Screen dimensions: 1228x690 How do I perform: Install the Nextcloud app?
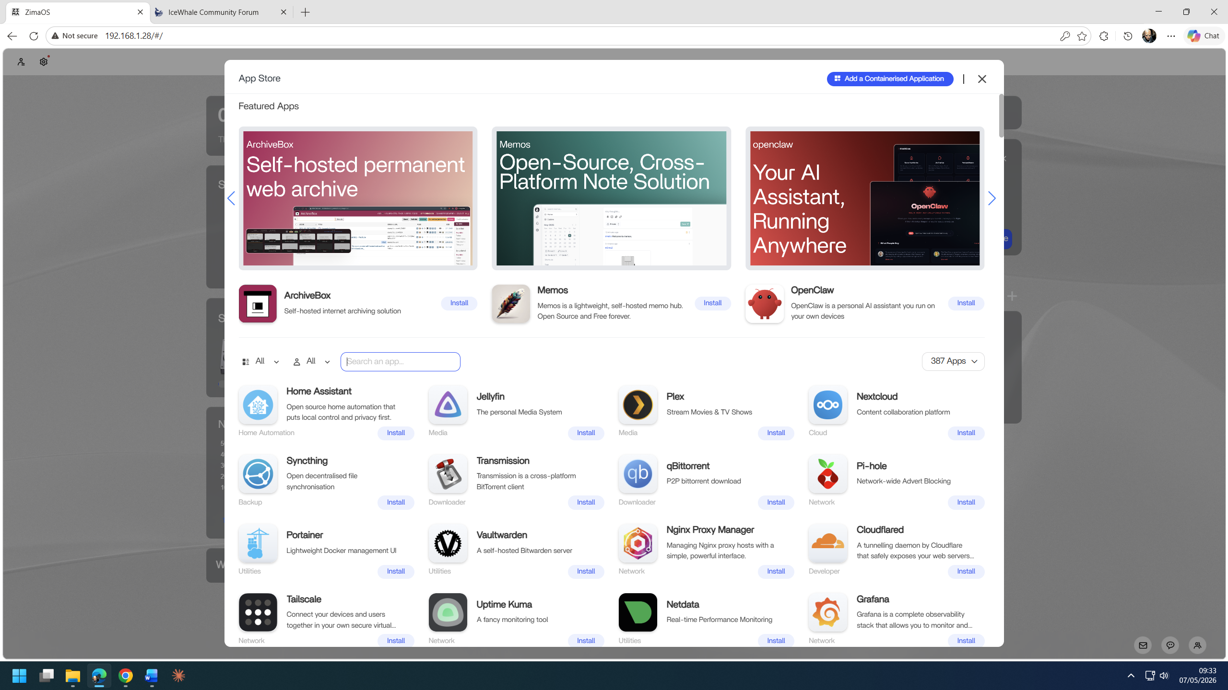[x=966, y=433]
